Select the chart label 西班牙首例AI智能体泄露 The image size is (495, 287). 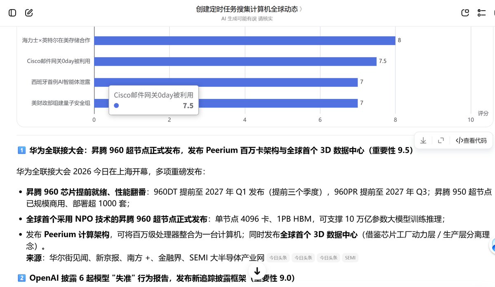(61, 82)
